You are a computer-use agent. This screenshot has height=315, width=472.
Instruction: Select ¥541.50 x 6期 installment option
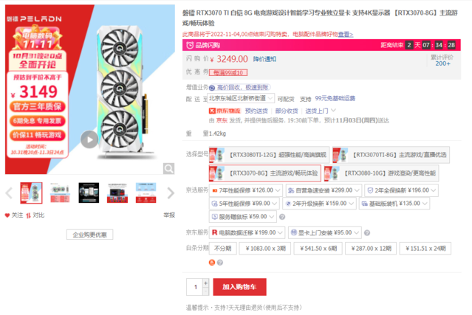pos(318,249)
